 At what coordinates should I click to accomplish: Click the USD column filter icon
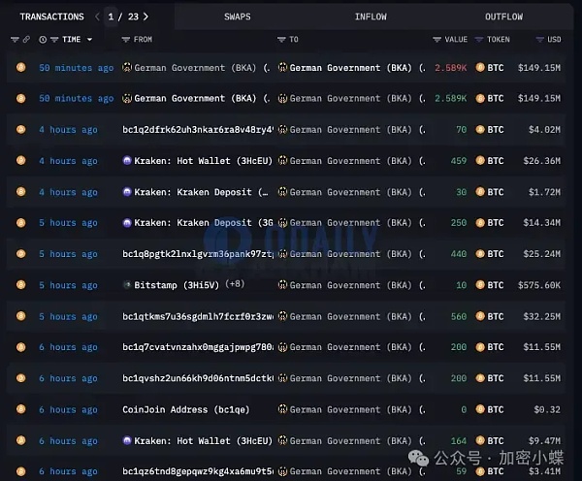539,40
